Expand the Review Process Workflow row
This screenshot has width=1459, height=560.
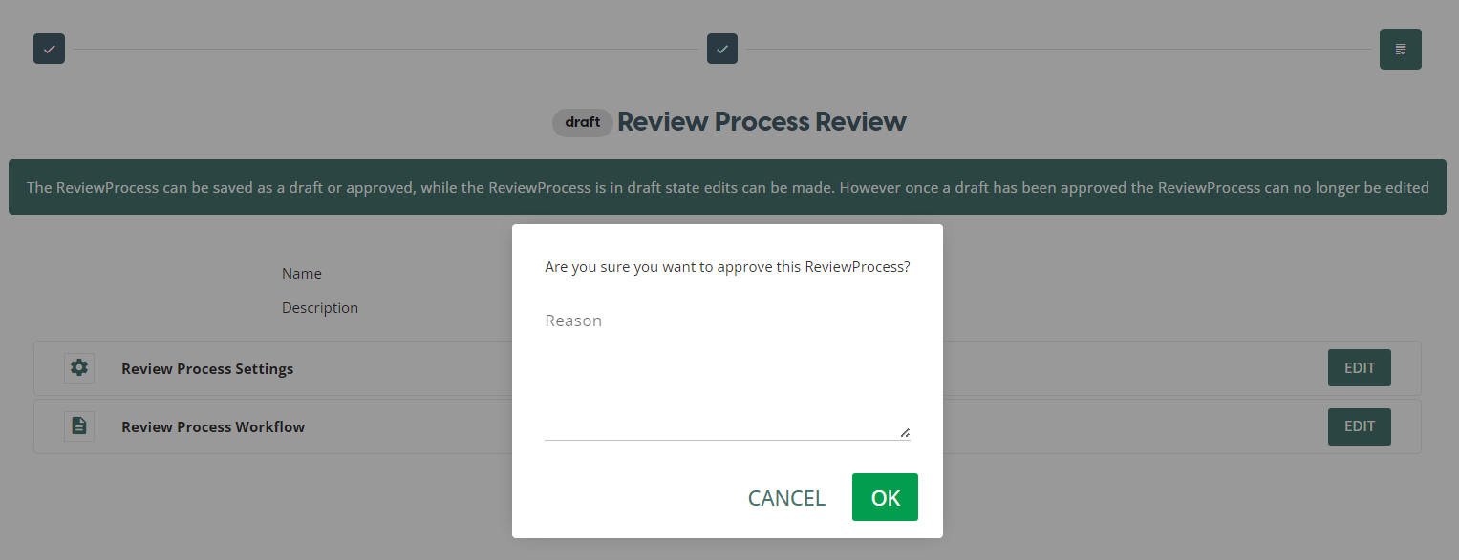213,427
